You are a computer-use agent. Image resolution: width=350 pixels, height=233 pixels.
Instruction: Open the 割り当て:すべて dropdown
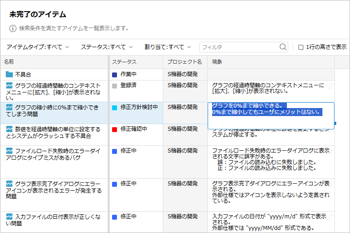(168, 47)
